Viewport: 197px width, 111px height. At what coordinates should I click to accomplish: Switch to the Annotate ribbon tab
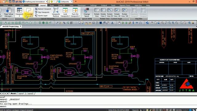tap(32, 5)
